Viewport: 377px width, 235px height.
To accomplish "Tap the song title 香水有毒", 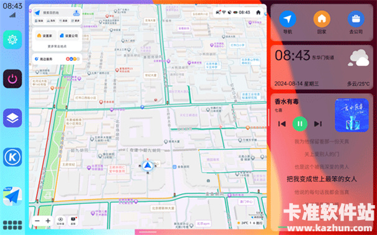I will pos(287,102).
